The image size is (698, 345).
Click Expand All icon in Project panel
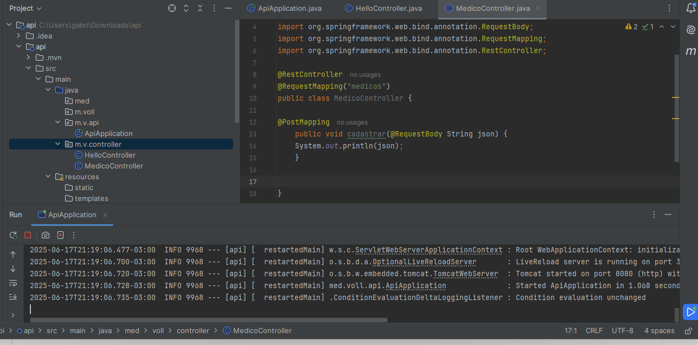(186, 8)
